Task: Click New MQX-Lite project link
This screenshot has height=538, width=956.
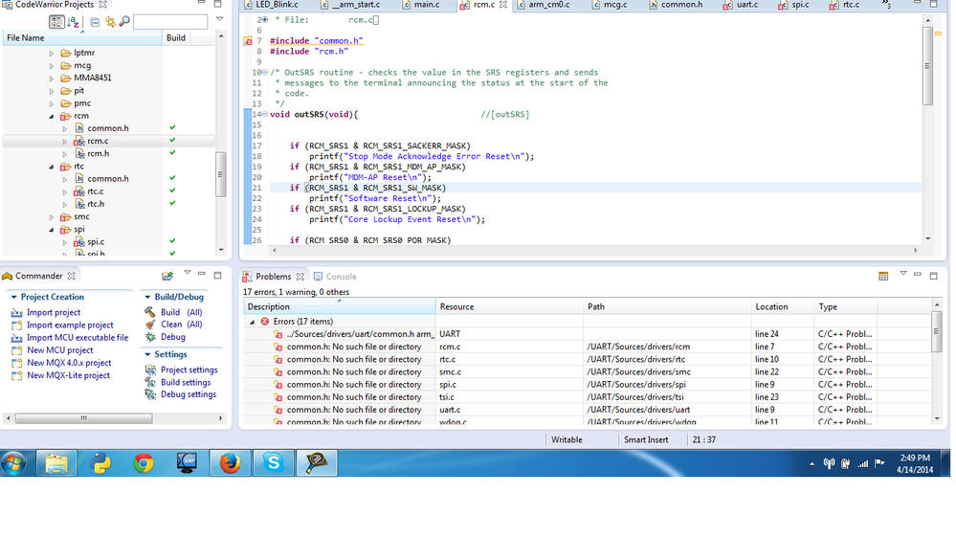Action: 68,376
